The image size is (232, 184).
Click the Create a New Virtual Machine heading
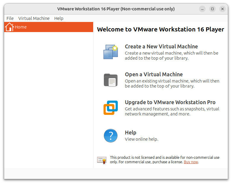(161, 47)
